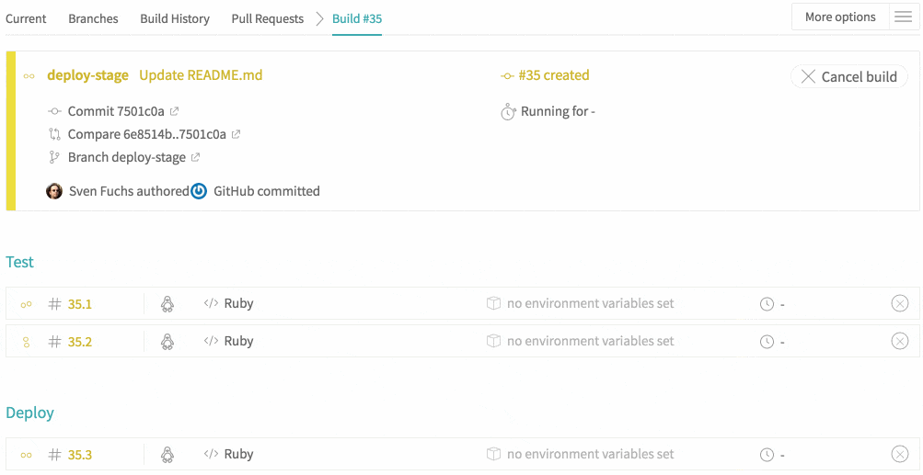
Task: Click Linux penguin icon on job 35.1
Action: click(x=167, y=304)
